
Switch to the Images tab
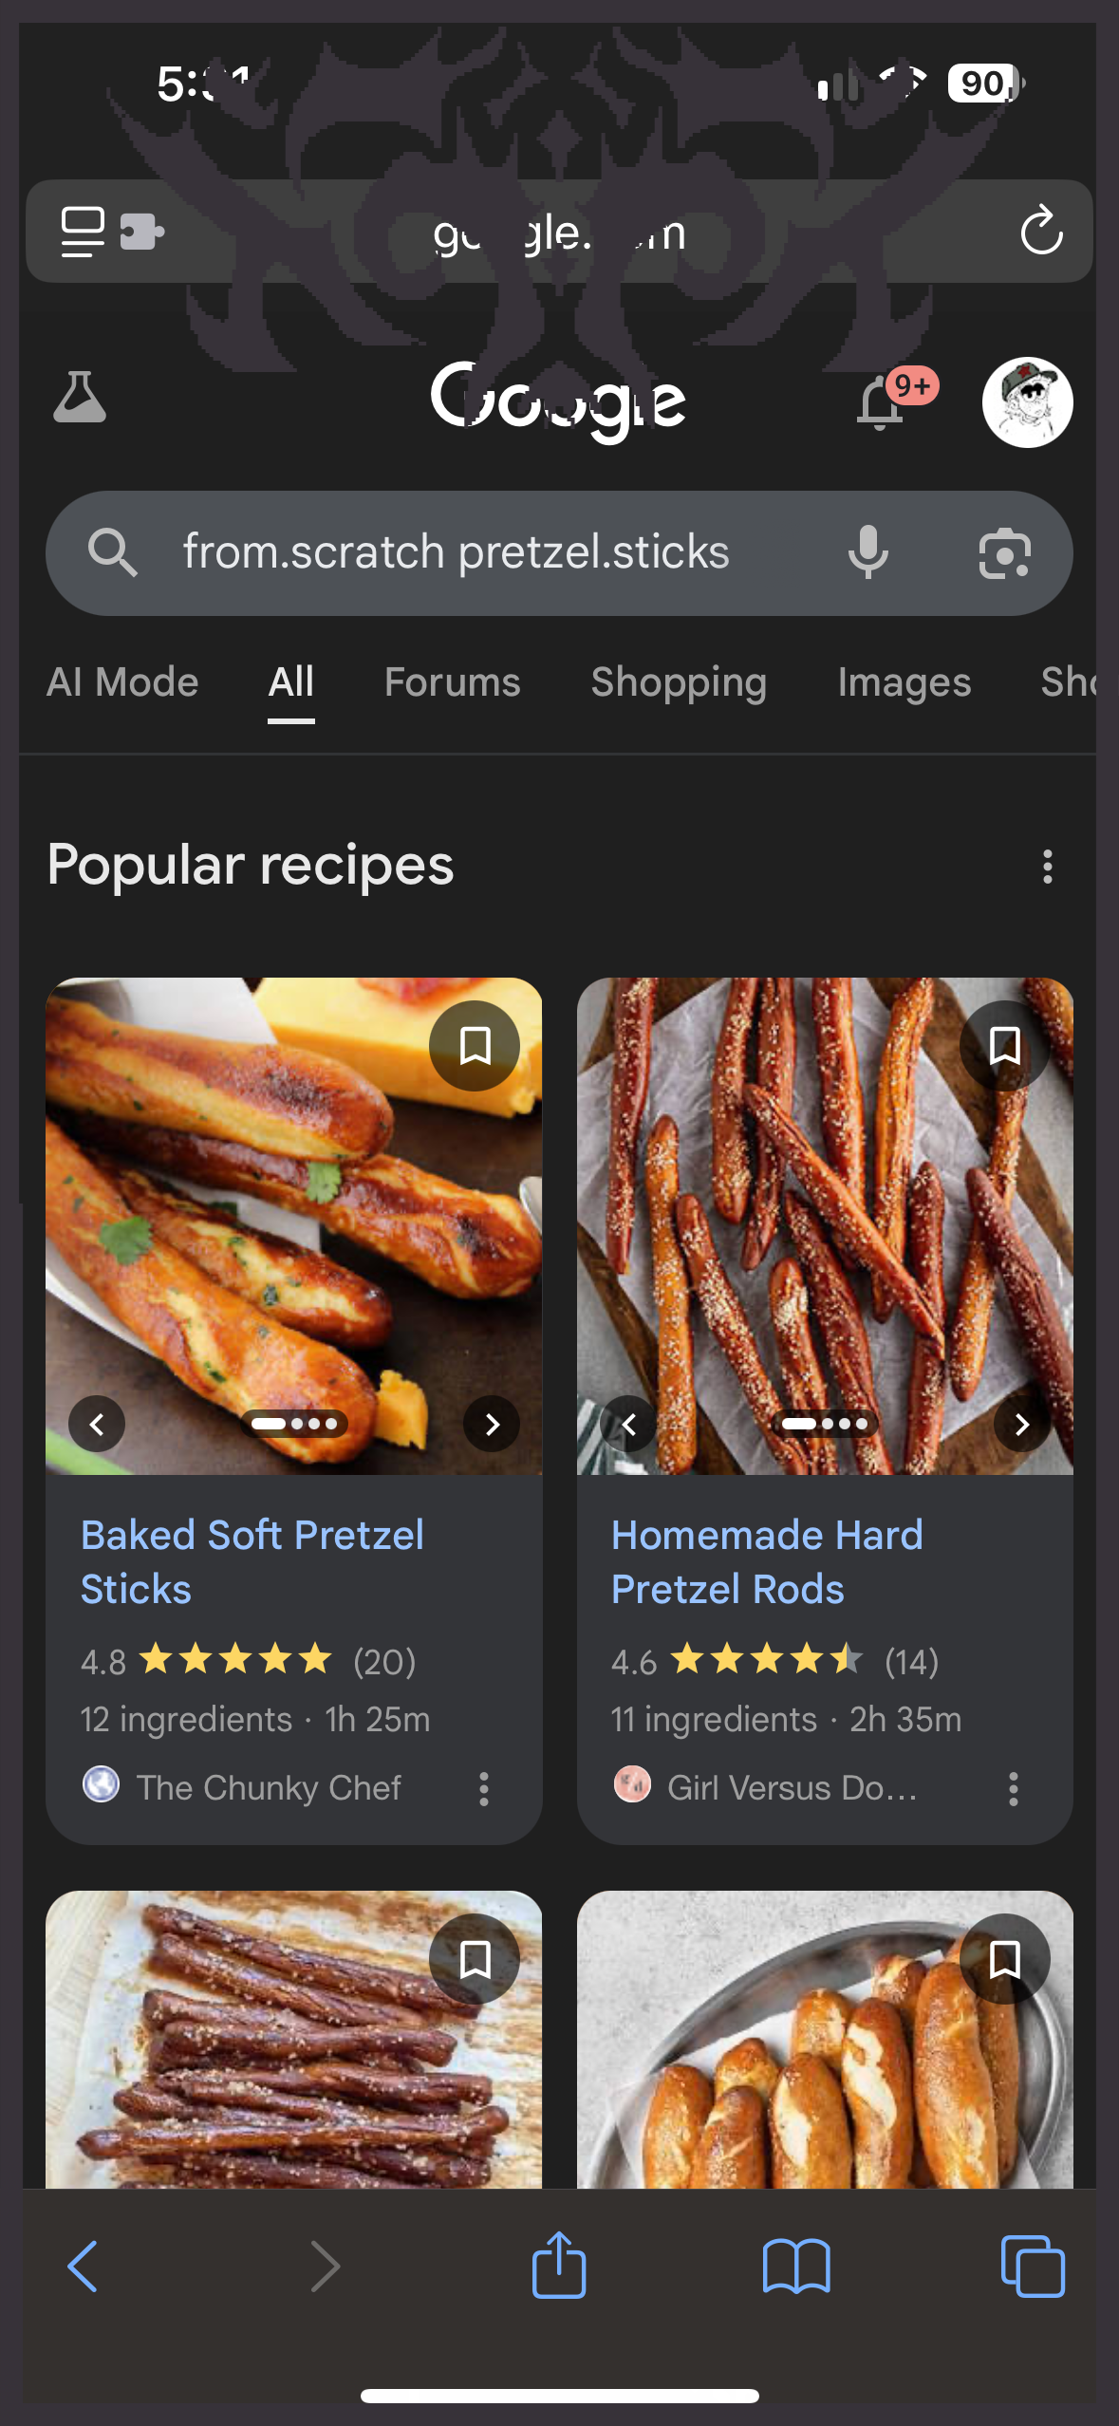[904, 682]
